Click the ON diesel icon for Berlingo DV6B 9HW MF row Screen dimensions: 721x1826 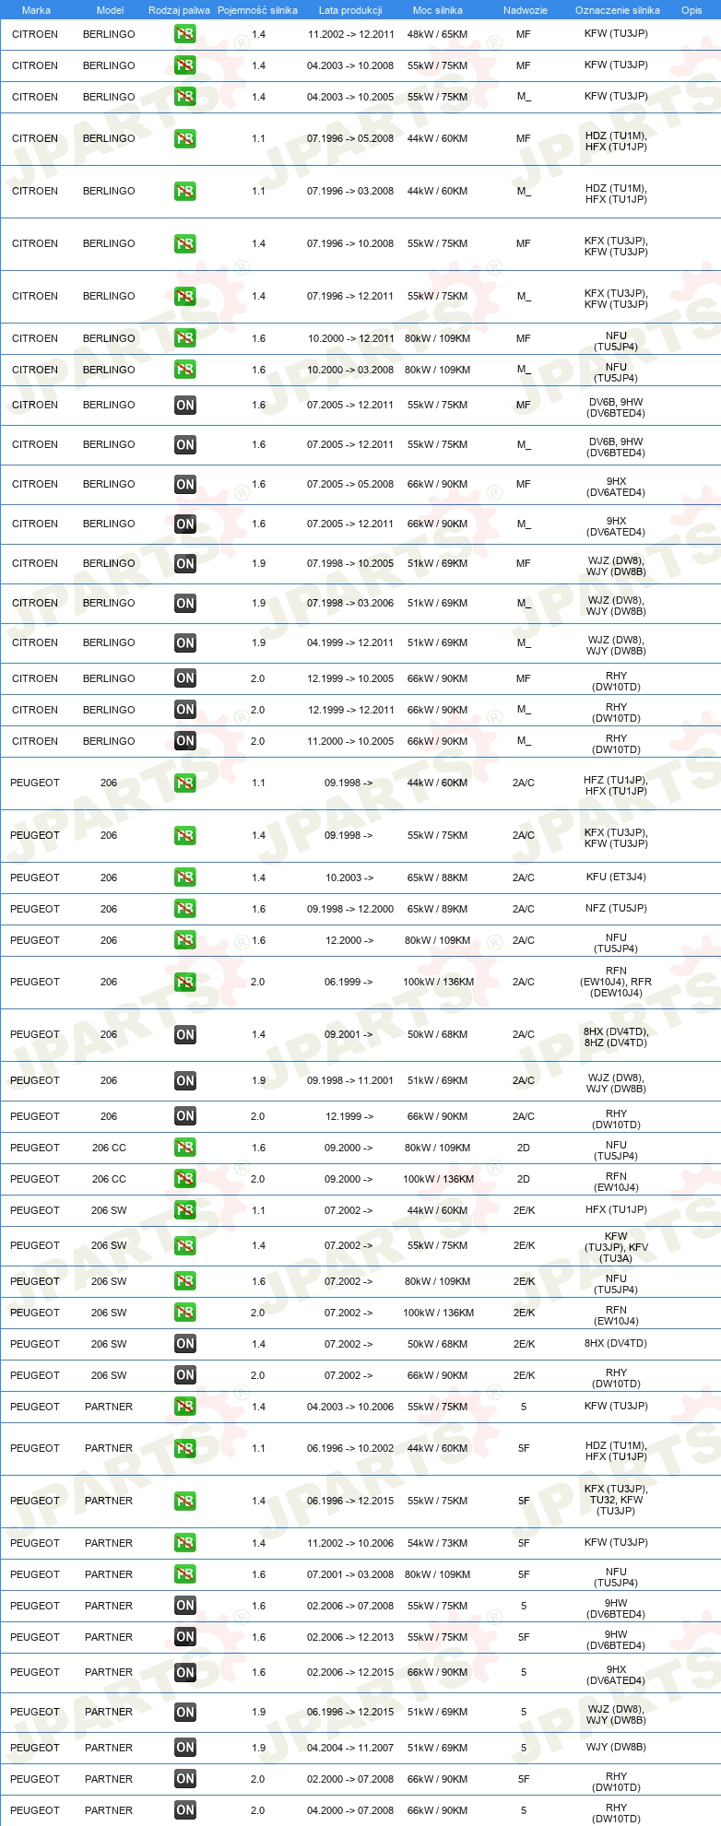pyautogui.click(x=185, y=405)
